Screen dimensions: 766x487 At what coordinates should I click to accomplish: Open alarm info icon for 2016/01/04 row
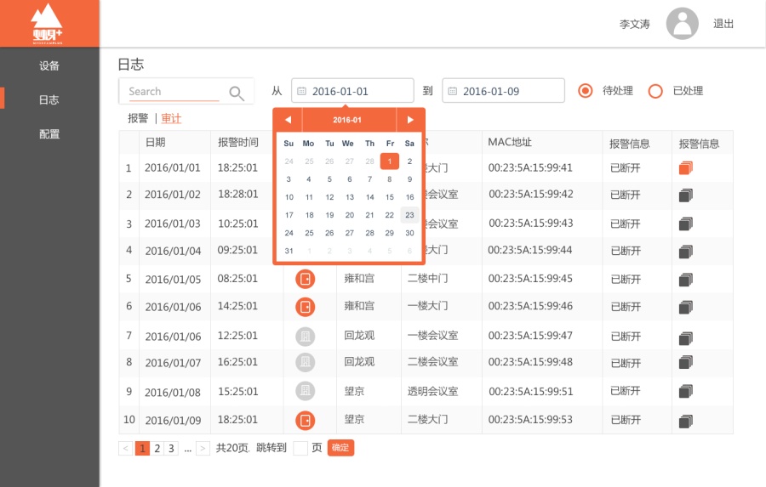coord(686,252)
